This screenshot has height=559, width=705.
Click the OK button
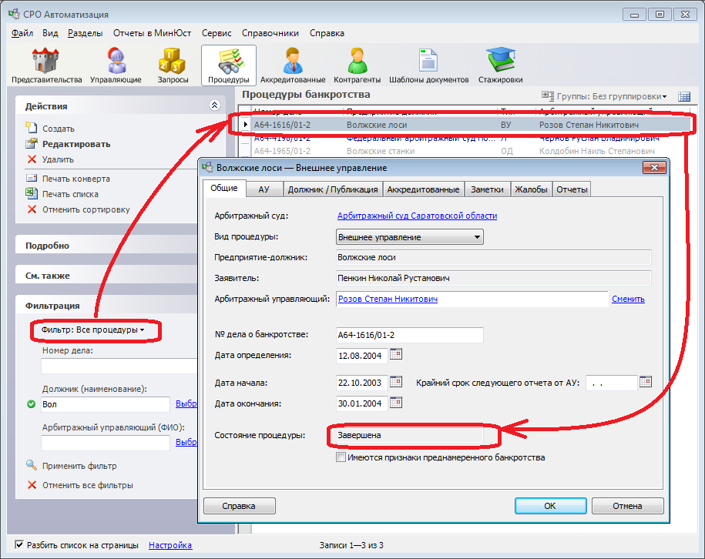click(x=549, y=506)
